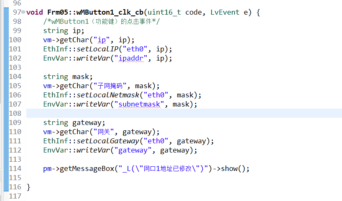Click the "gateway" string literal on line 112
Screen dimensions: 342x201
point(133,150)
